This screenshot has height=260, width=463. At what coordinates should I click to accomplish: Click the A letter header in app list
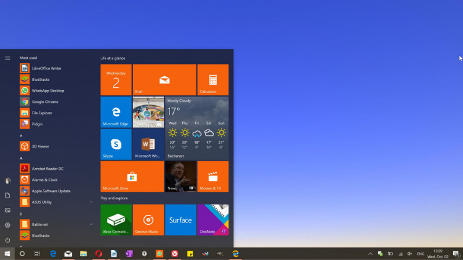coord(21,158)
